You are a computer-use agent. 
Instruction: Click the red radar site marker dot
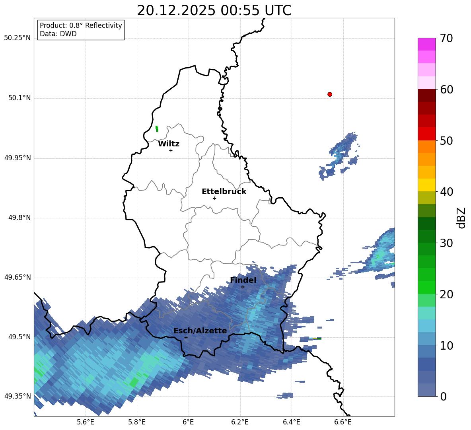tap(330, 94)
